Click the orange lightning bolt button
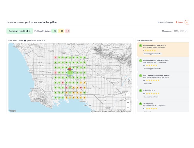This screenshot has width=194, height=148. click(x=187, y=22)
